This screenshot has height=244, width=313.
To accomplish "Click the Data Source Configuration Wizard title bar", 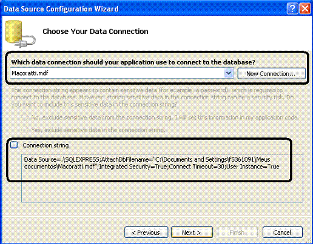I will [141, 9].
